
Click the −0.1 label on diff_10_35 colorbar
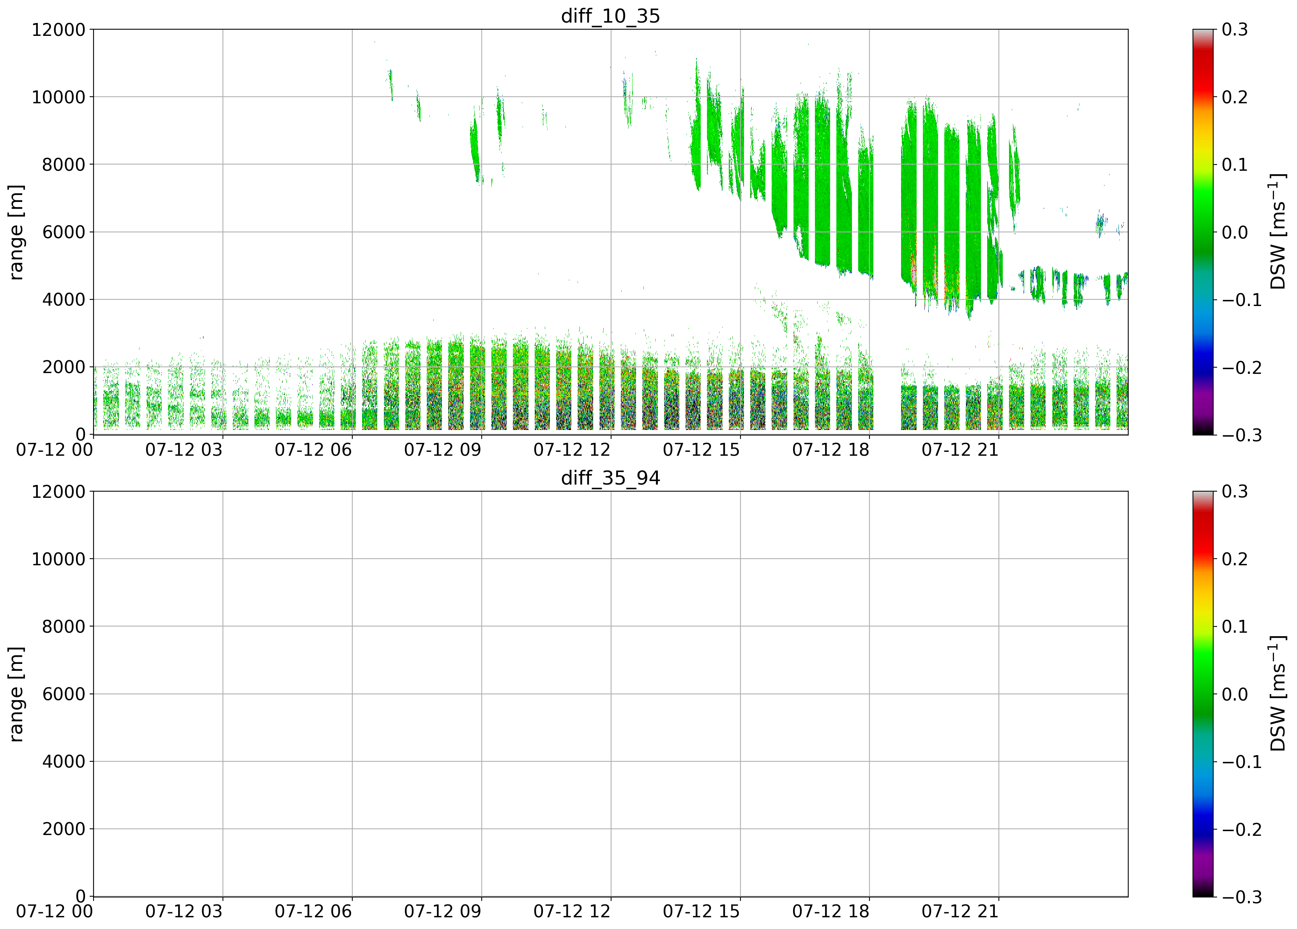click(1242, 300)
